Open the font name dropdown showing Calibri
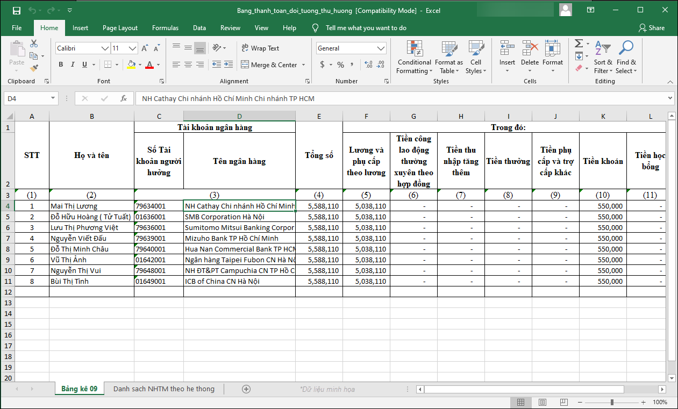 pos(105,48)
